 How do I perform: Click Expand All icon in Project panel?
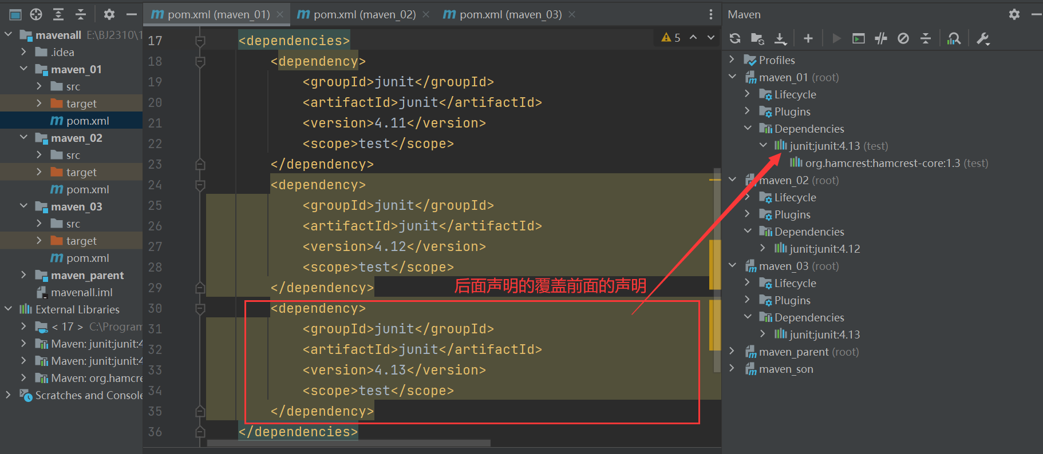(58, 14)
